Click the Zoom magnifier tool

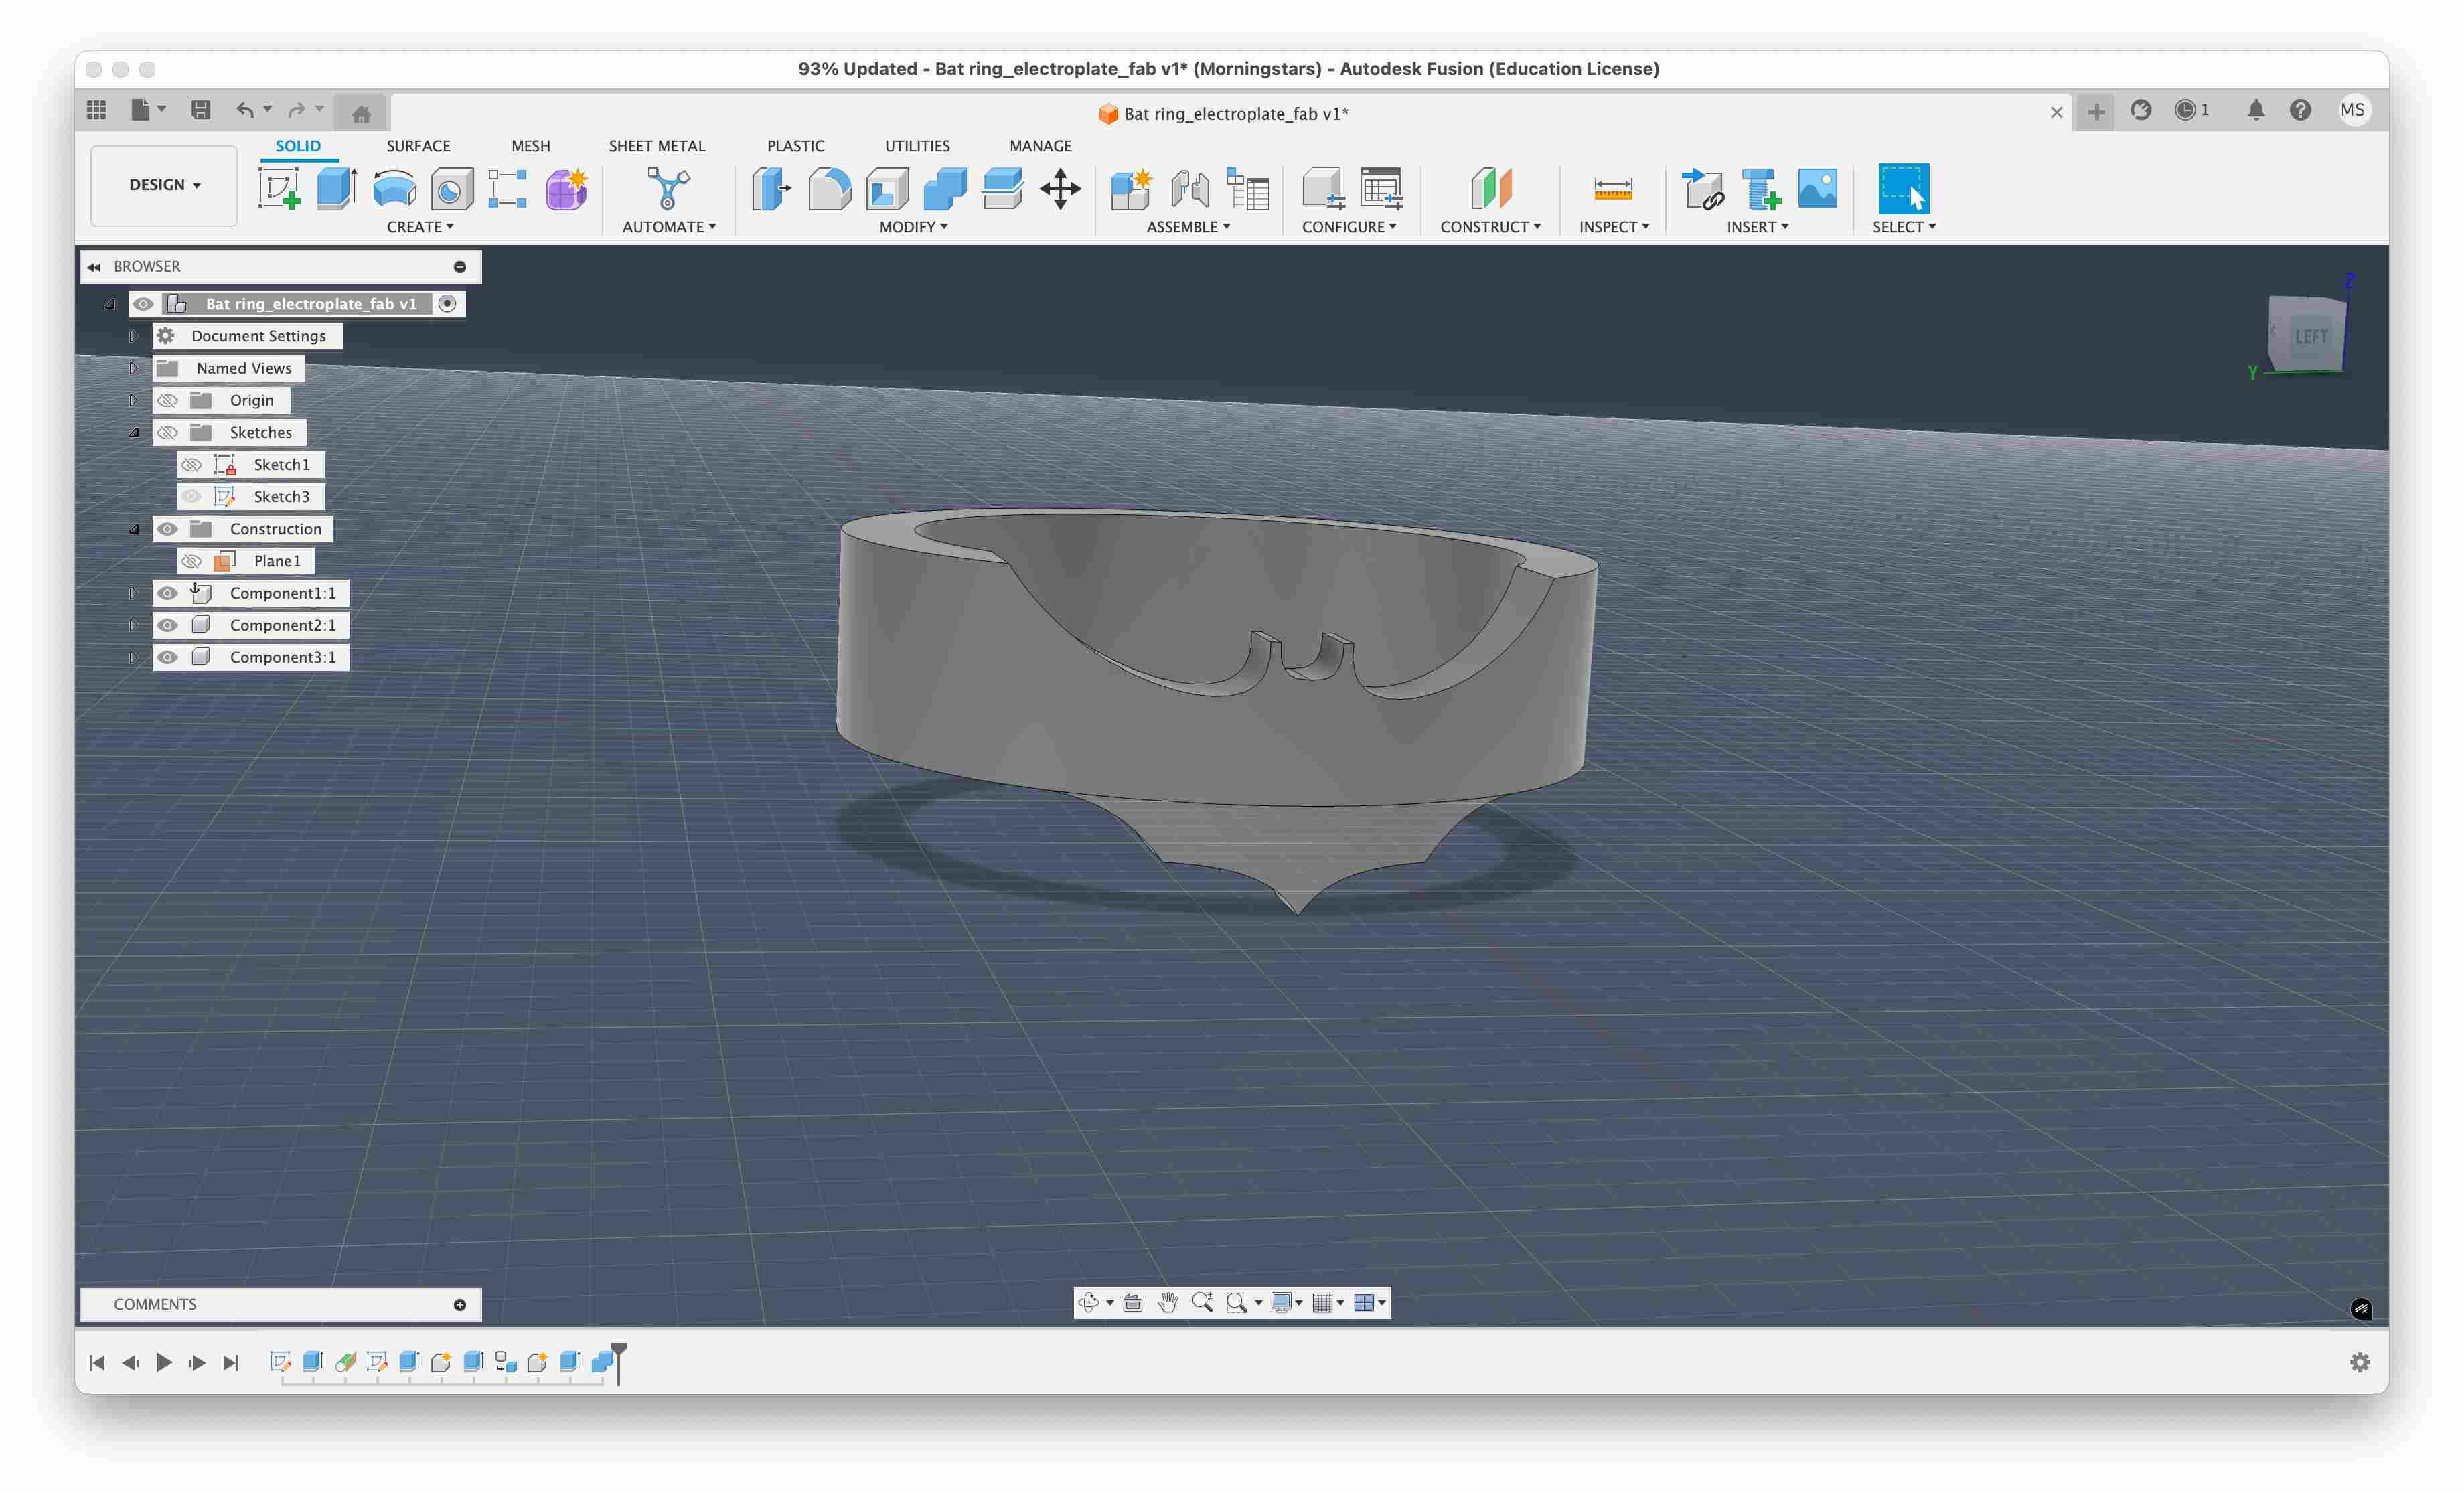tap(1202, 1302)
